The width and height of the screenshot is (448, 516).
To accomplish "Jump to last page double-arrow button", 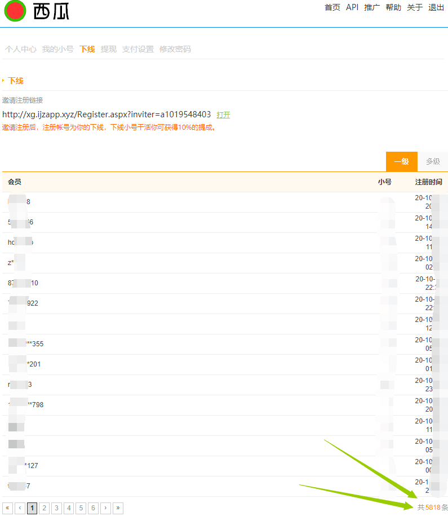I will pos(118,508).
